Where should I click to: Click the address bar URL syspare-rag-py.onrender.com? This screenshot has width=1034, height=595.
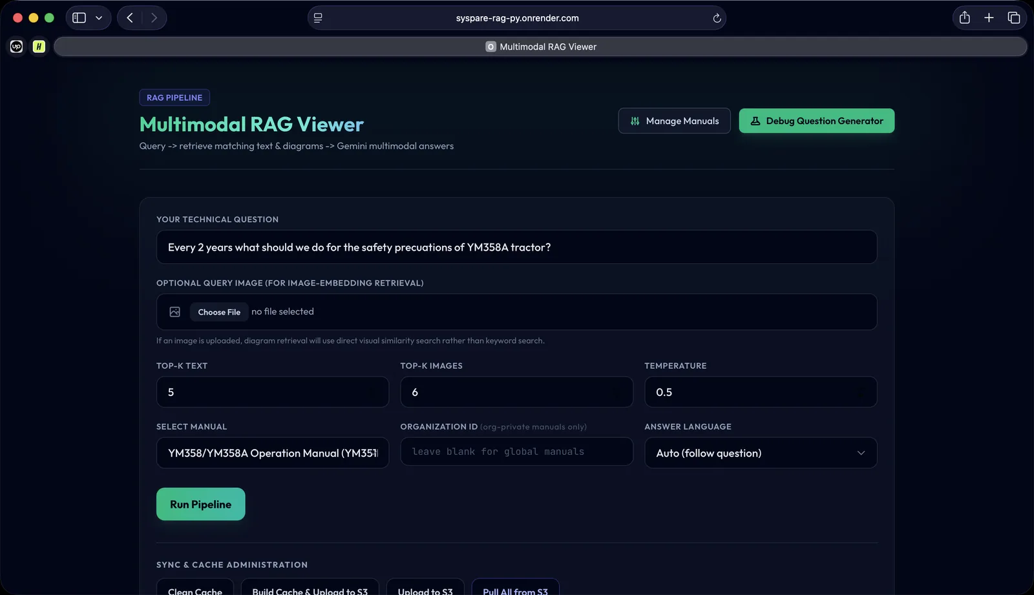click(517, 18)
